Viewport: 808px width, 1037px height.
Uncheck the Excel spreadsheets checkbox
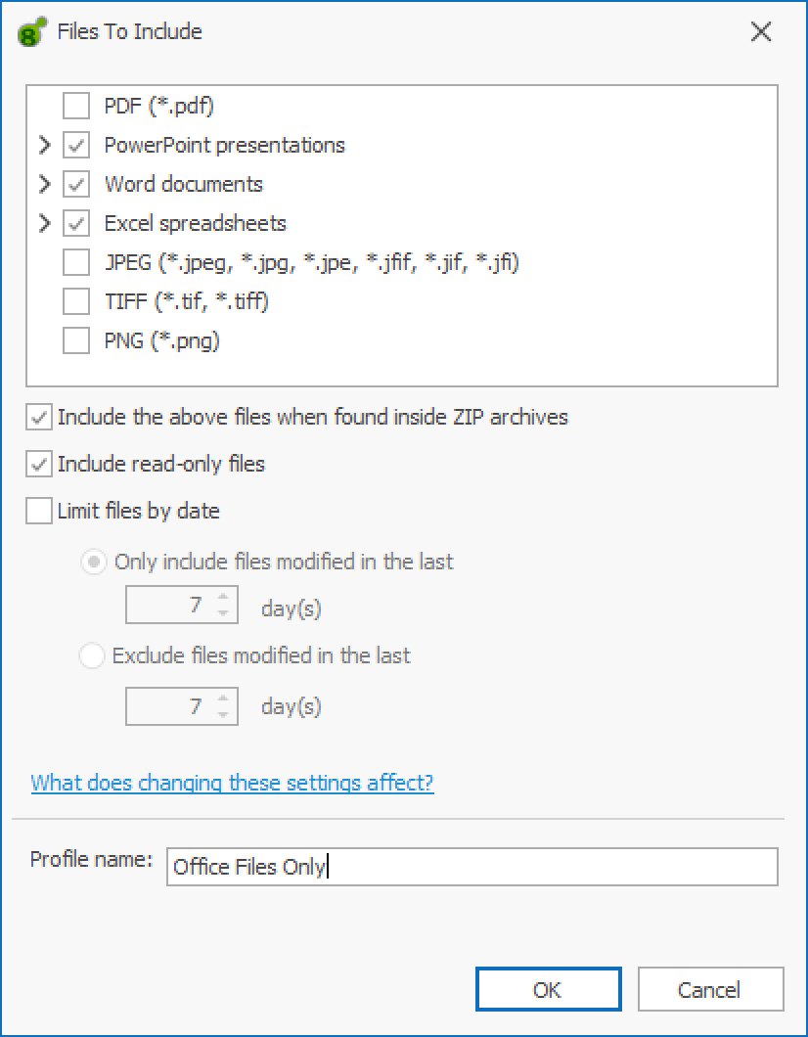coord(76,223)
